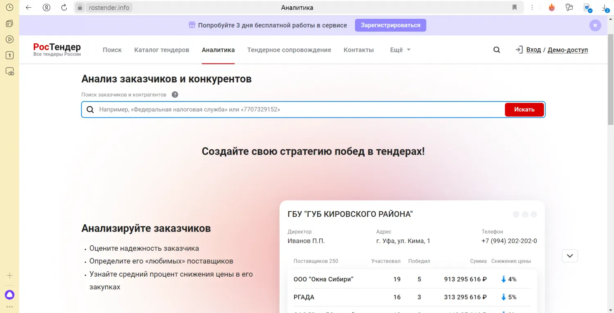Close the free trial promo banner

595,25
